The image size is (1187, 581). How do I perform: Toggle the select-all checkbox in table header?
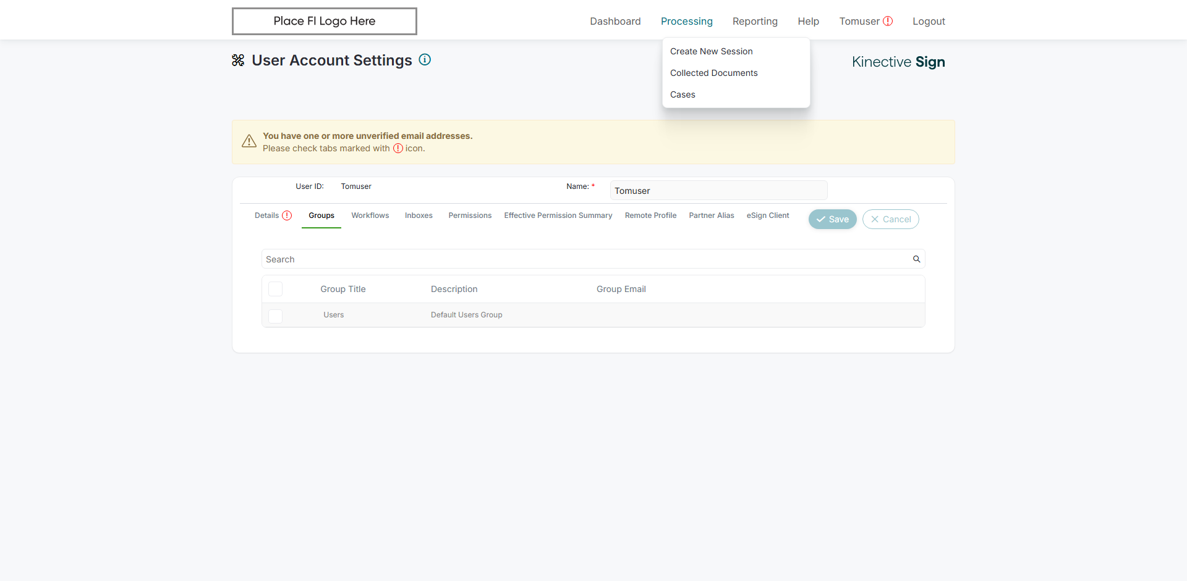tap(276, 289)
